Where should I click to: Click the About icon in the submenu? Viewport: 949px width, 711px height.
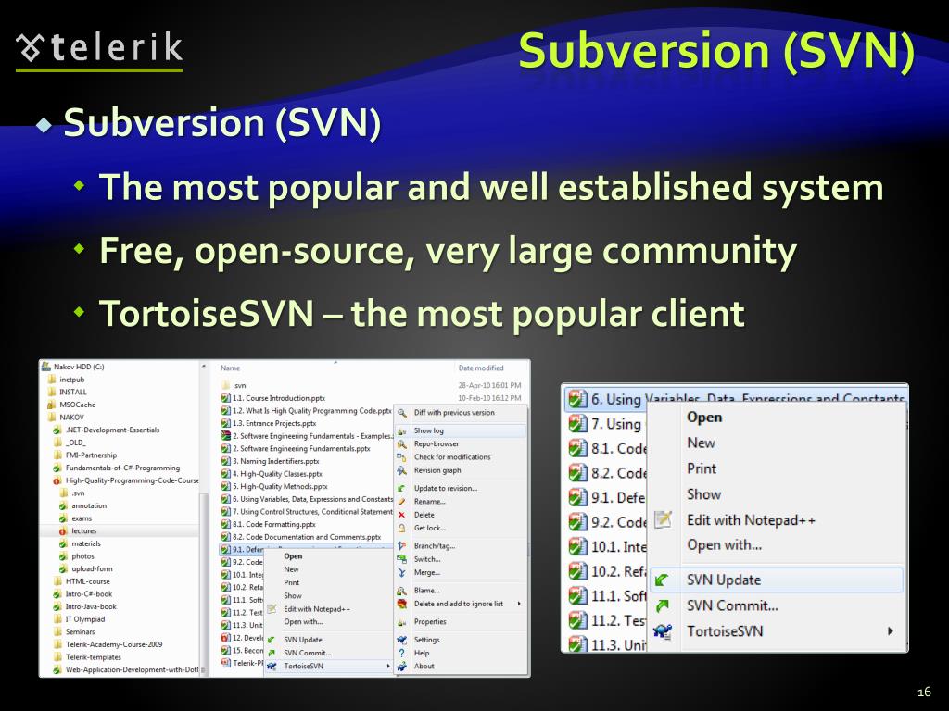click(x=402, y=667)
